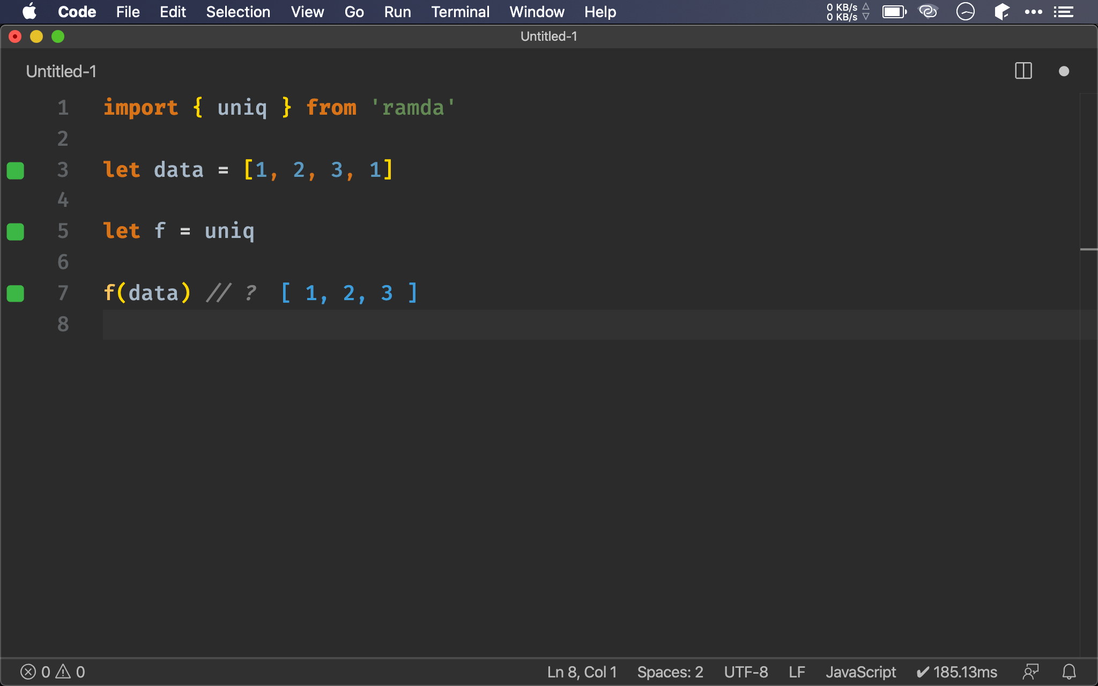Select the Untitled-1 editor tab
Screen dimensions: 1098x686
(61, 71)
